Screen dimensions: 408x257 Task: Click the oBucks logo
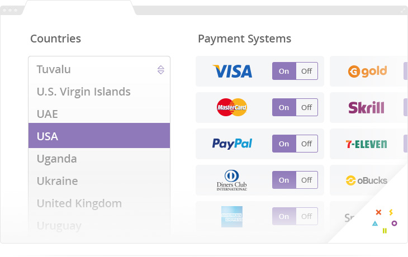point(367,180)
